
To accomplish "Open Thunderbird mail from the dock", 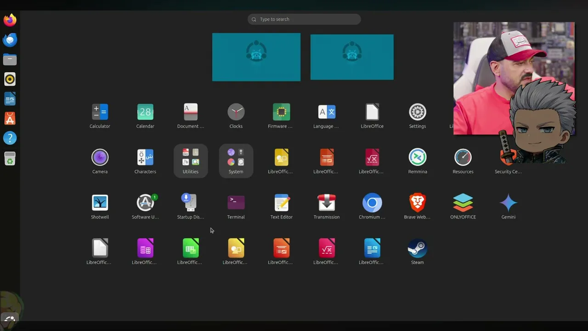I will tap(10, 40).
